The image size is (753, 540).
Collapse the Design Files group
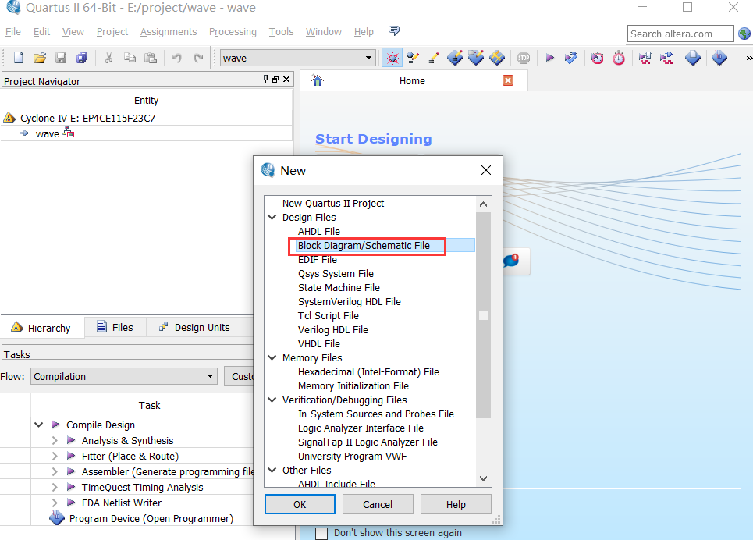pos(272,217)
